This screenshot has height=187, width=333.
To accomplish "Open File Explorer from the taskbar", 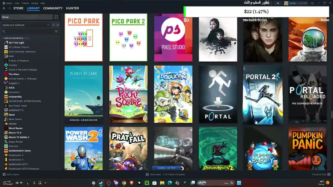I will [x=162, y=183].
